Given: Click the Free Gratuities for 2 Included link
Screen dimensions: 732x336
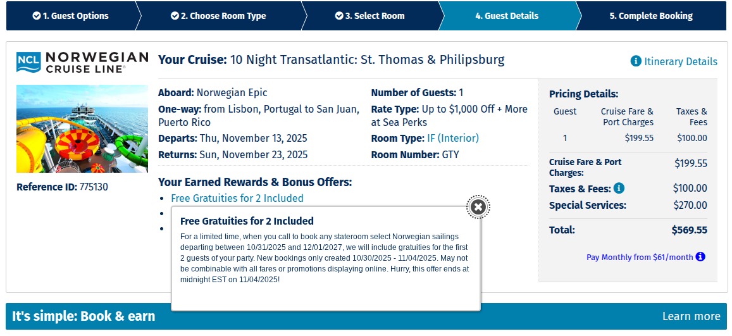Looking at the screenshot, I should 237,198.
